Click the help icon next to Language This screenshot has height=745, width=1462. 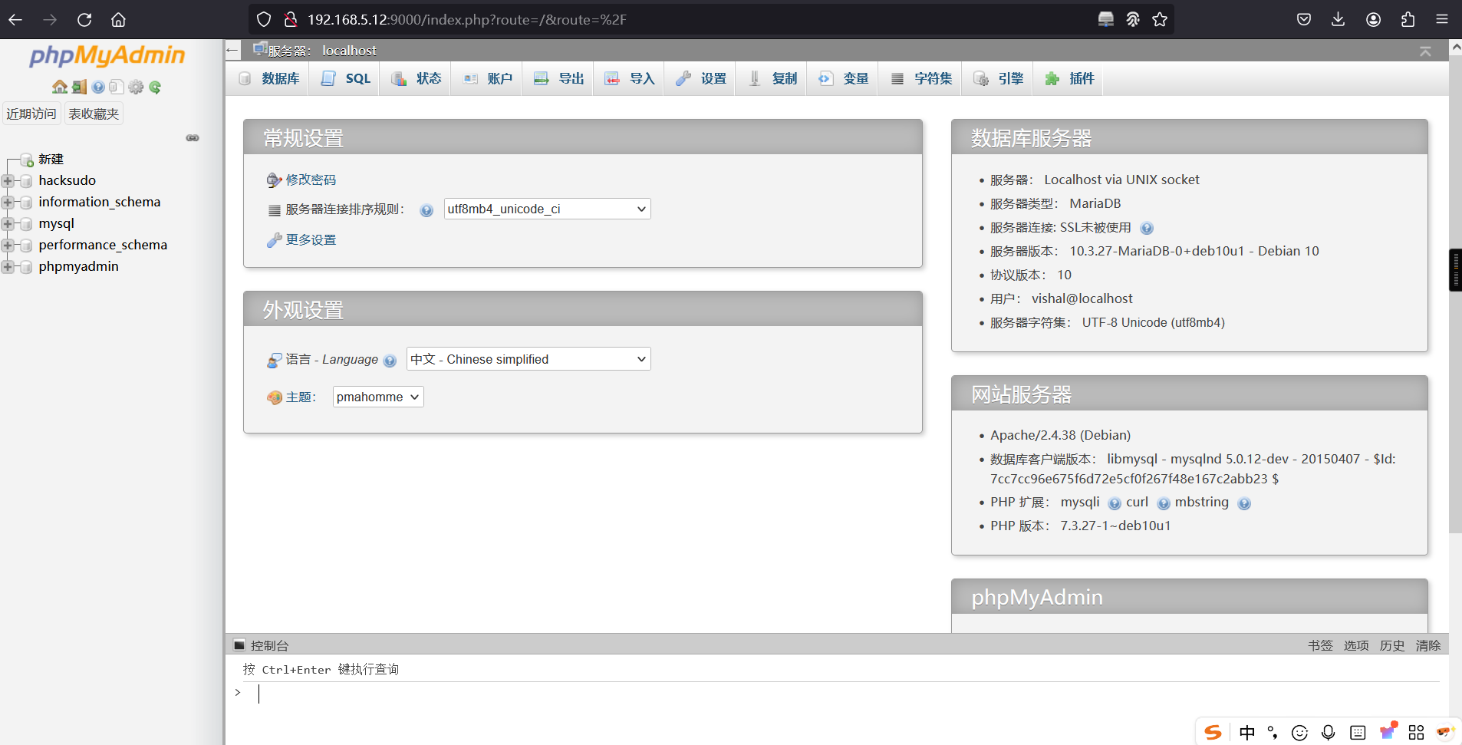tap(390, 361)
